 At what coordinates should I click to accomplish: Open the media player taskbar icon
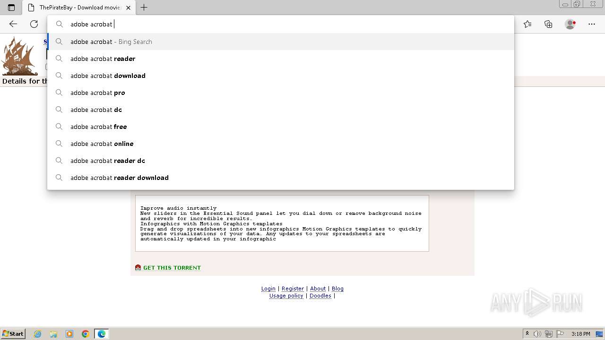[69, 334]
